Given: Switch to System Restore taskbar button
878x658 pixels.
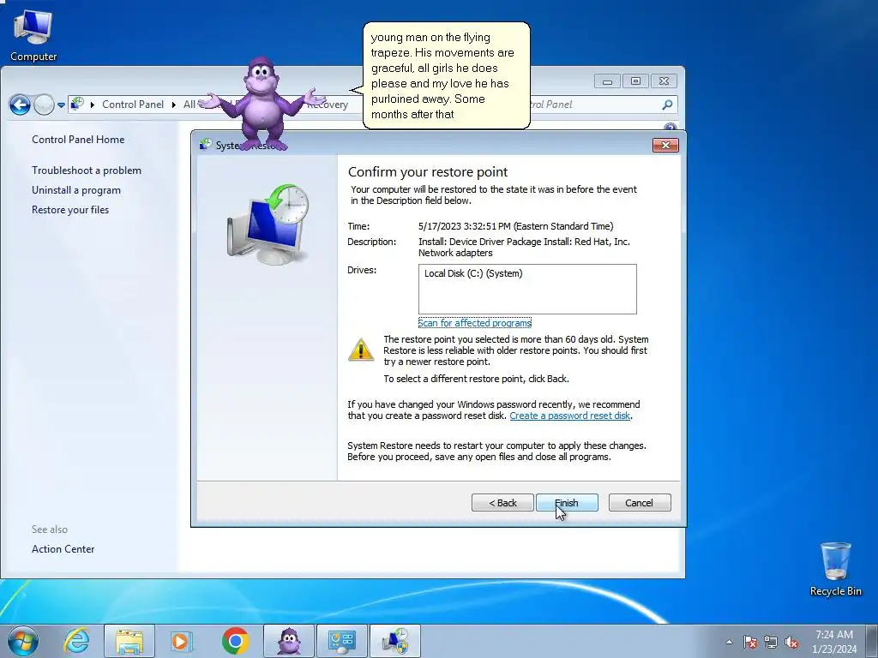Looking at the screenshot, I should 395,641.
